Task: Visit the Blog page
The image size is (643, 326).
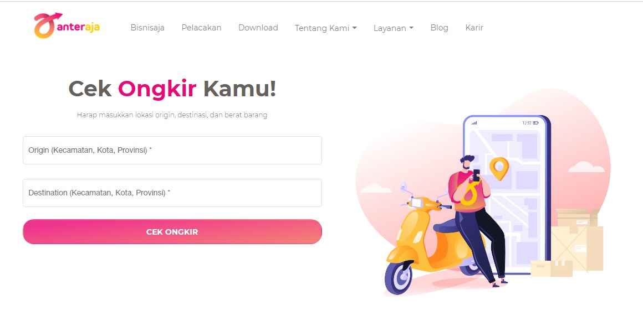Action: (x=439, y=28)
